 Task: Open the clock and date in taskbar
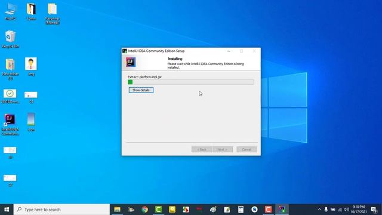359,210
